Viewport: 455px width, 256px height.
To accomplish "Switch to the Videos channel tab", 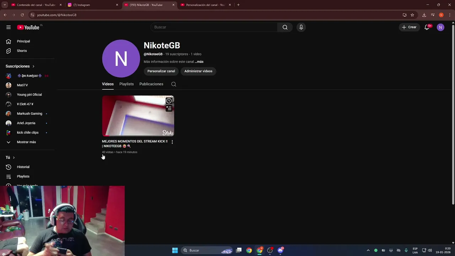I will [x=108, y=84].
